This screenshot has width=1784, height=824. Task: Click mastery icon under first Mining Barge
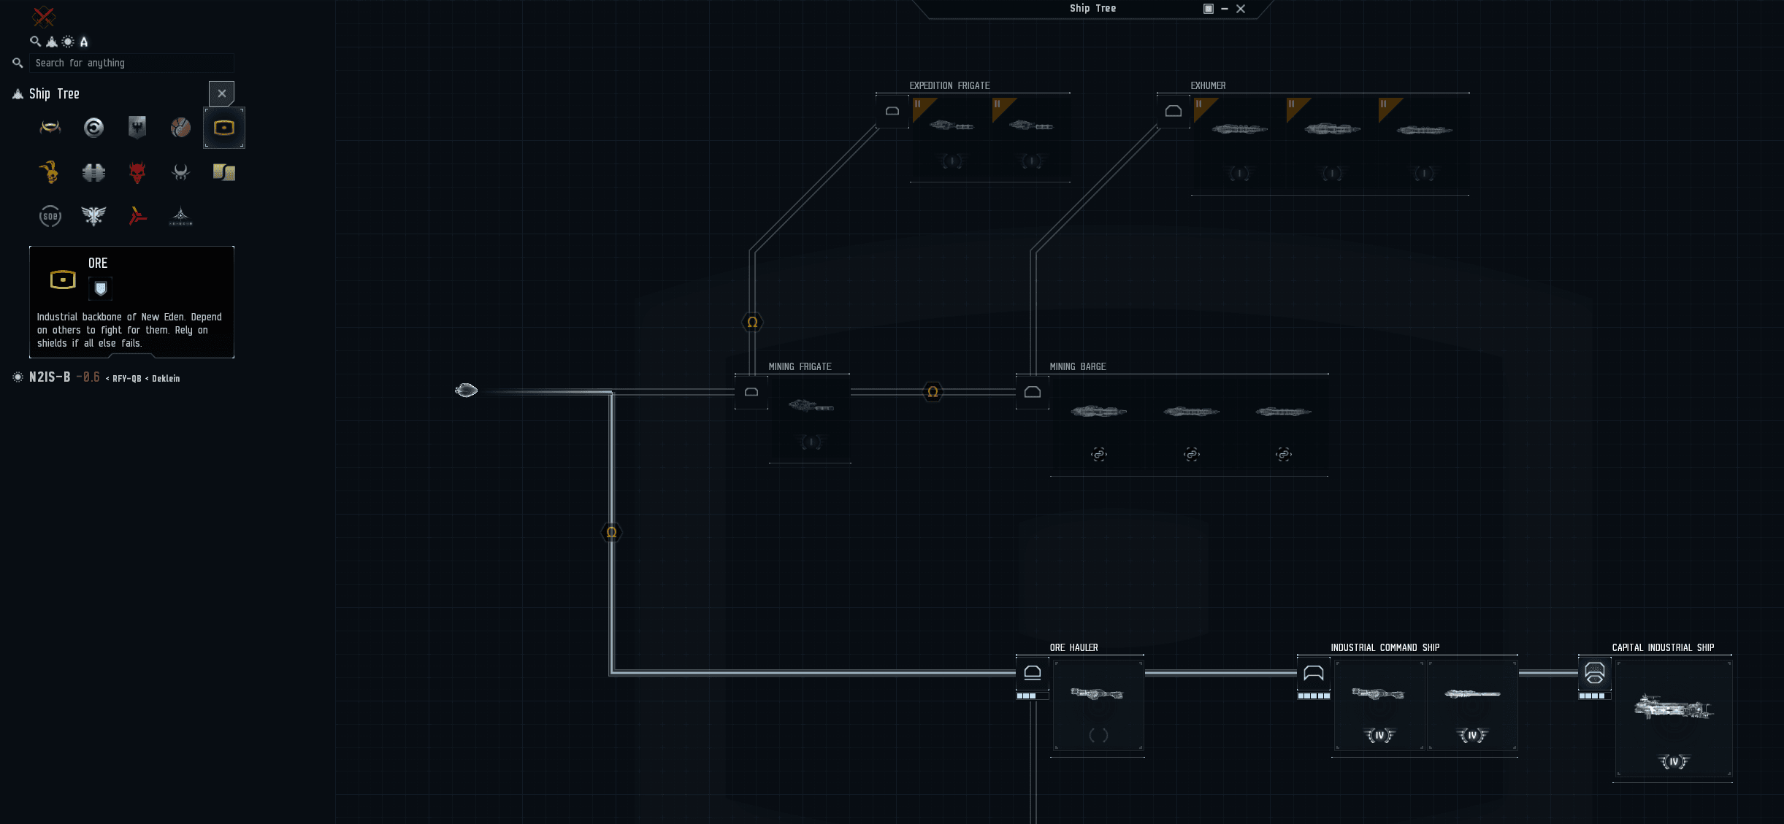[x=1099, y=454]
